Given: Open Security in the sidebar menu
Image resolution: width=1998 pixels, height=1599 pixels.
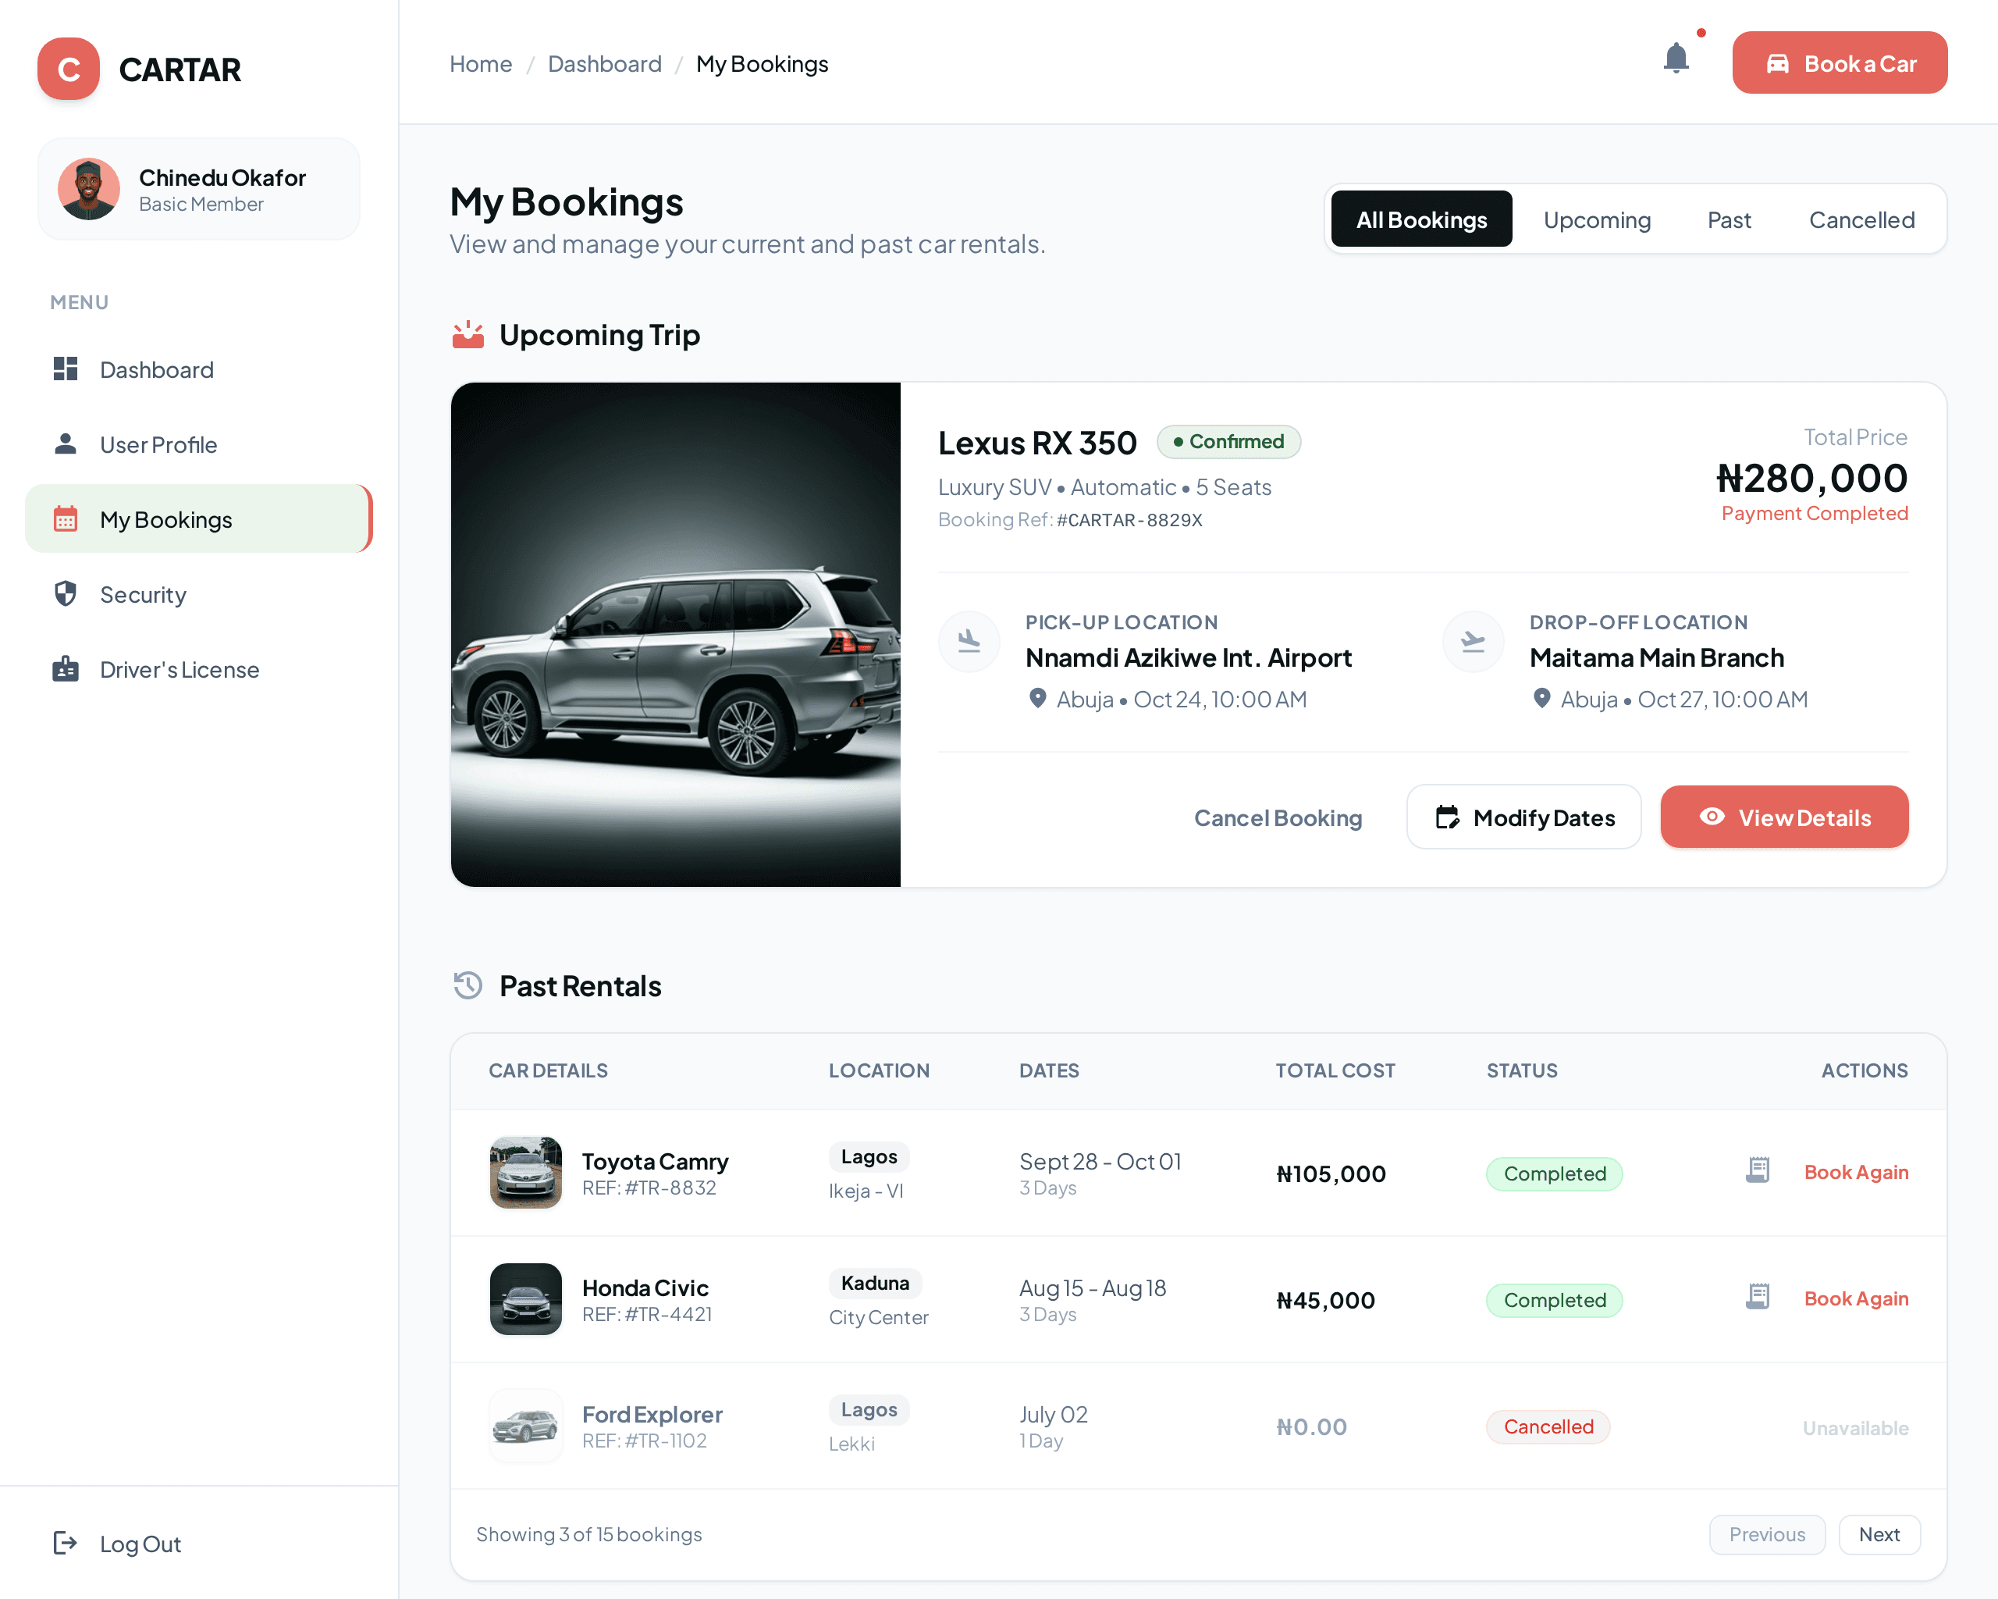Looking at the screenshot, I should tap(198, 594).
